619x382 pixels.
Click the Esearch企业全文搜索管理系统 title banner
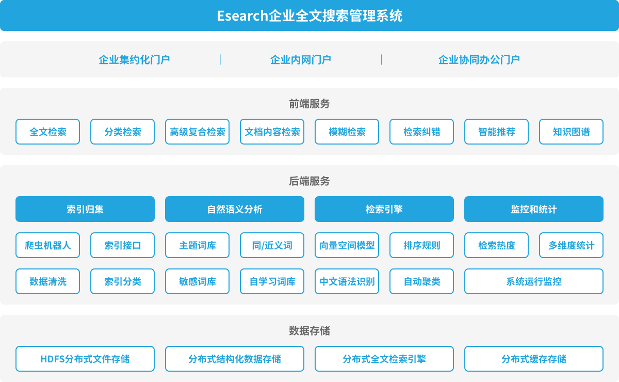(x=309, y=15)
